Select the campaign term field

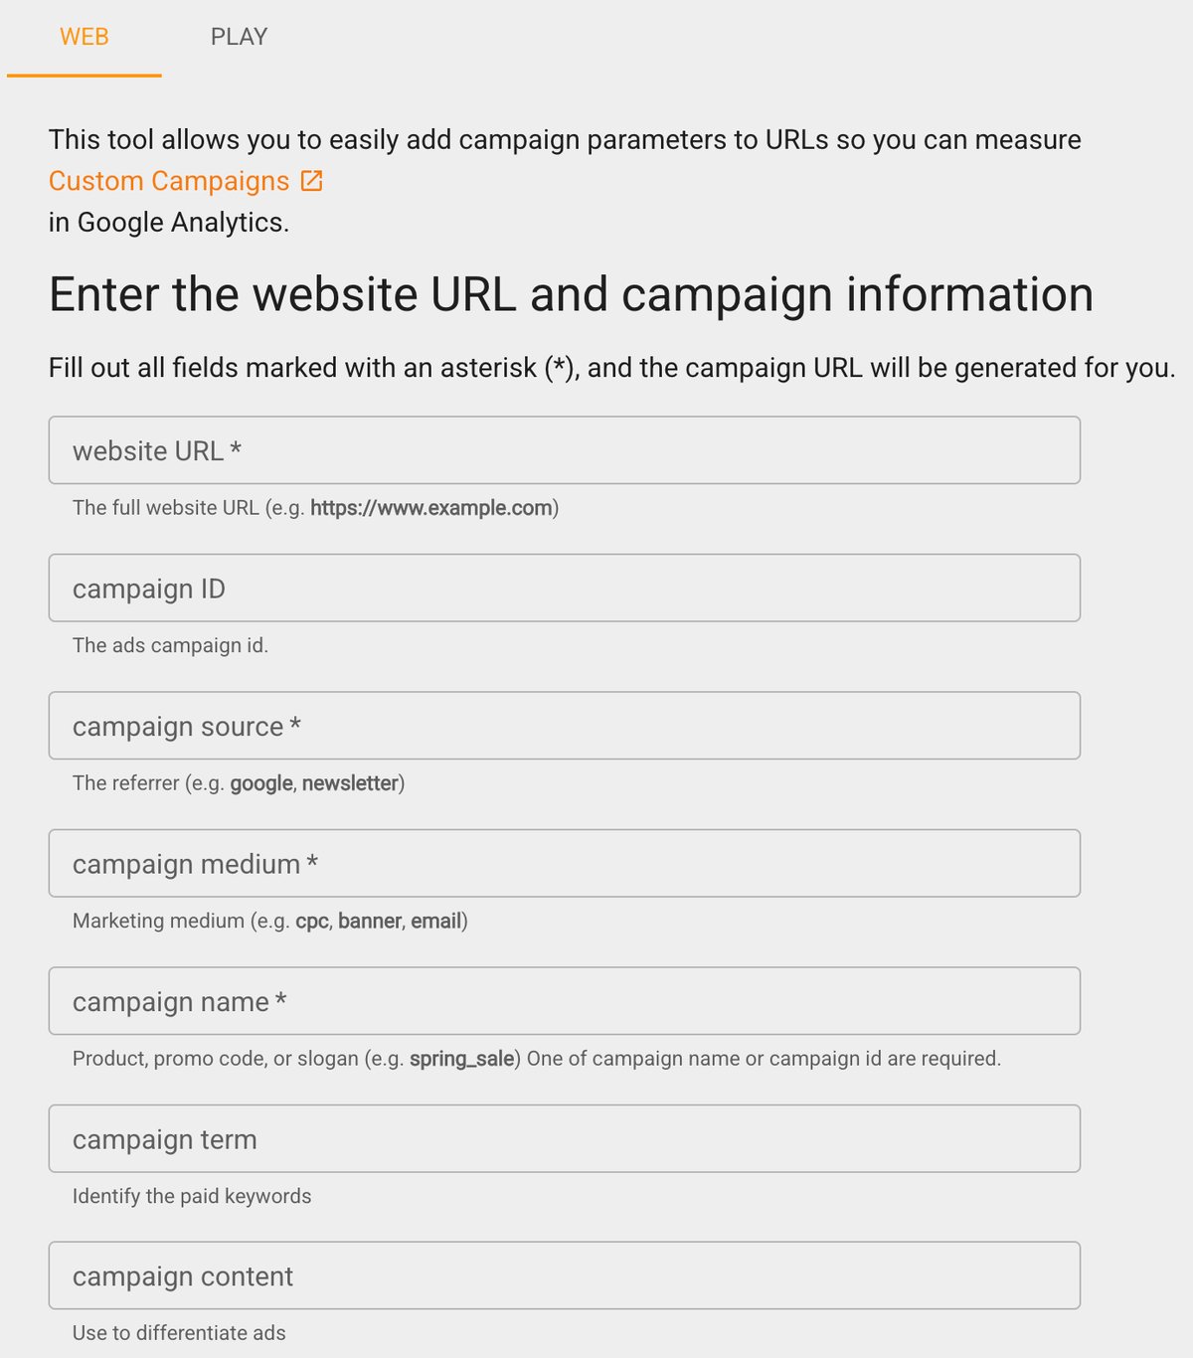[x=565, y=1138]
